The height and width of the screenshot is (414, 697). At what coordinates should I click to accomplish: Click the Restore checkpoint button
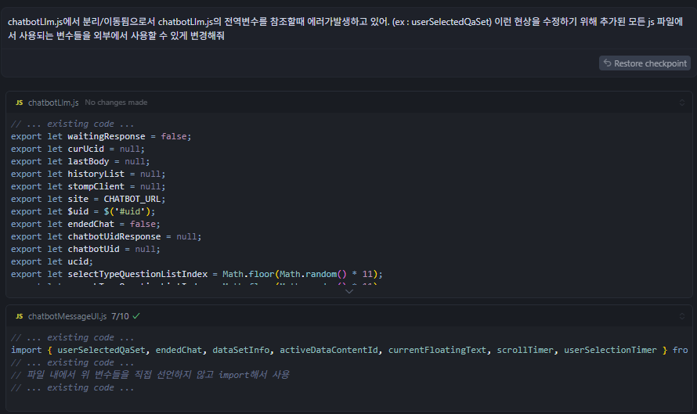point(644,63)
